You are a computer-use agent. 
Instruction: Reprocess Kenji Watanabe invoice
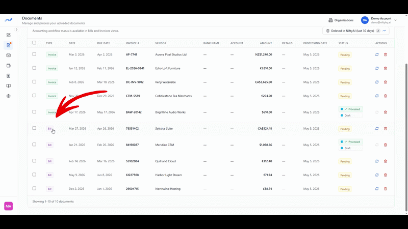[377, 82]
